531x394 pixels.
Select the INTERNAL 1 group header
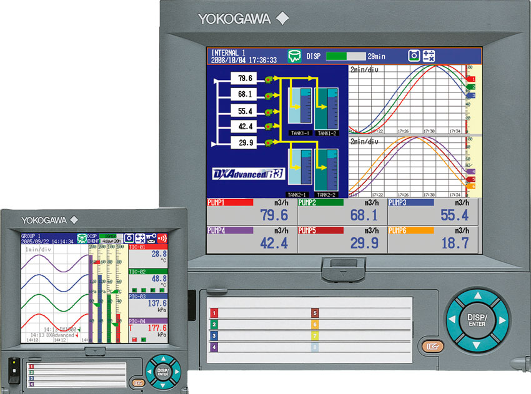228,52
